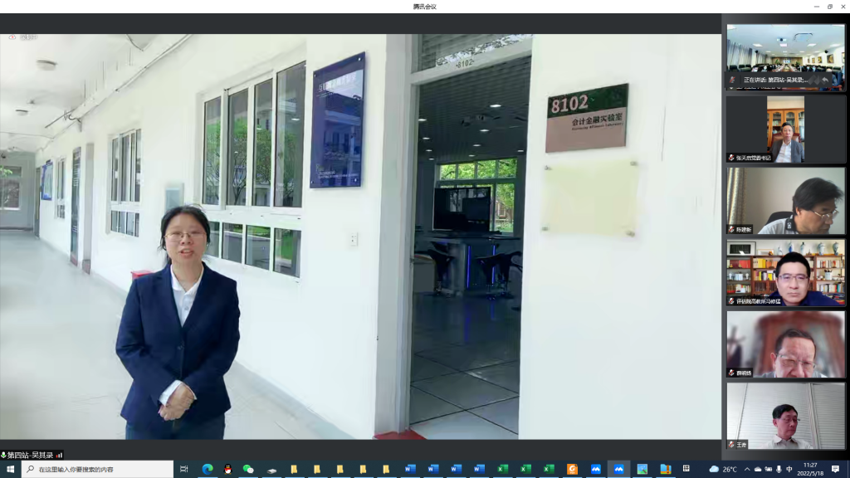Click the muted mic icon beside 陈建新
This screenshot has height=478, width=850.
click(x=731, y=230)
